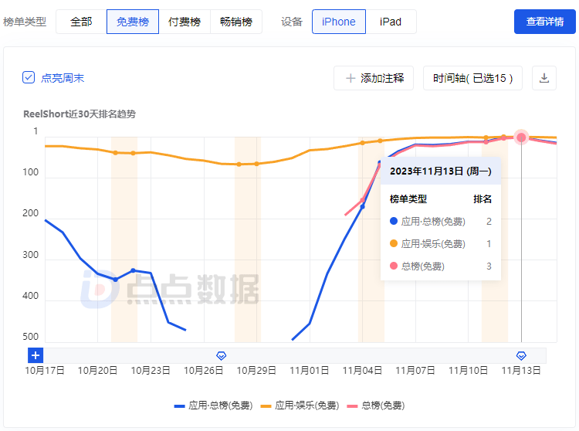
Task: Click the 应用·总榜(免费) row in tooltip
Action: pos(441,221)
